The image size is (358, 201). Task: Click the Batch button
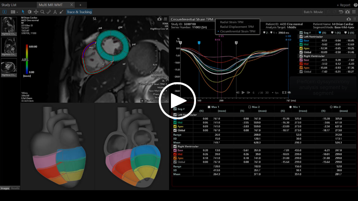pos(308,12)
